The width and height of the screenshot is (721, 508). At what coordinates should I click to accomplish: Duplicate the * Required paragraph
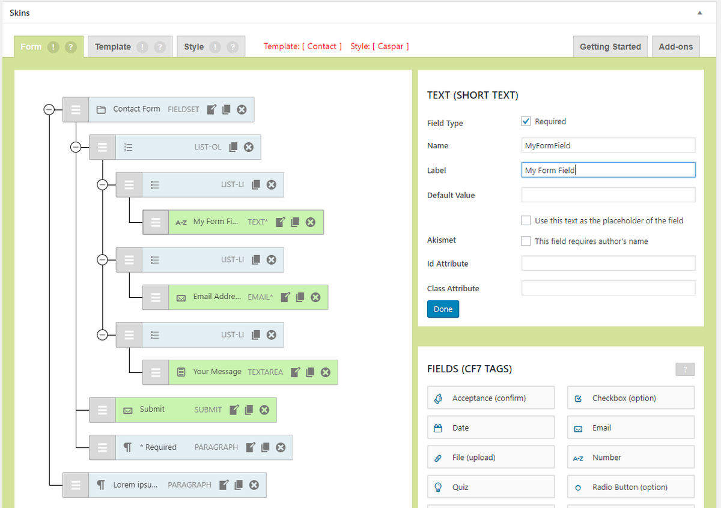(265, 447)
